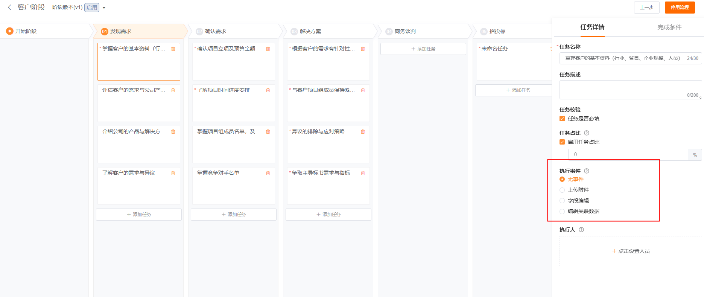The height and width of the screenshot is (297, 704).
Task: Select the 上传附件 radio option
Action: tap(562, 190)
